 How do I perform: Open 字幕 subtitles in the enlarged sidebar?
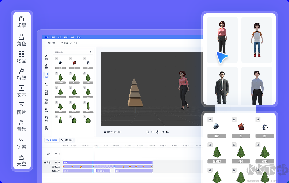(22, 142)
